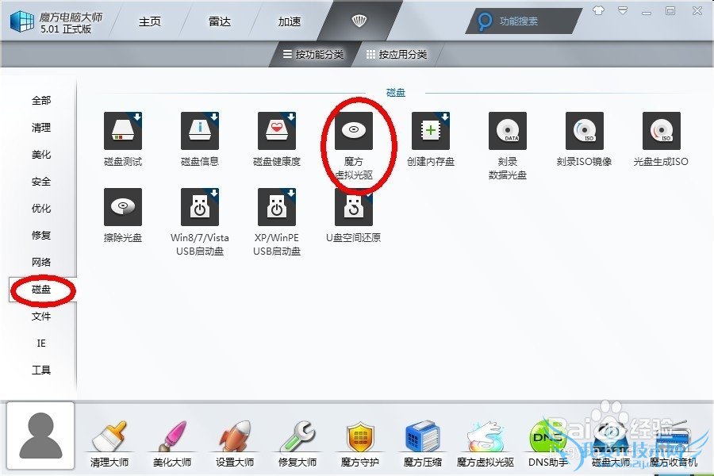714x476 pixels.
Task: Click the user avatar picture
Action: point(40,435)
